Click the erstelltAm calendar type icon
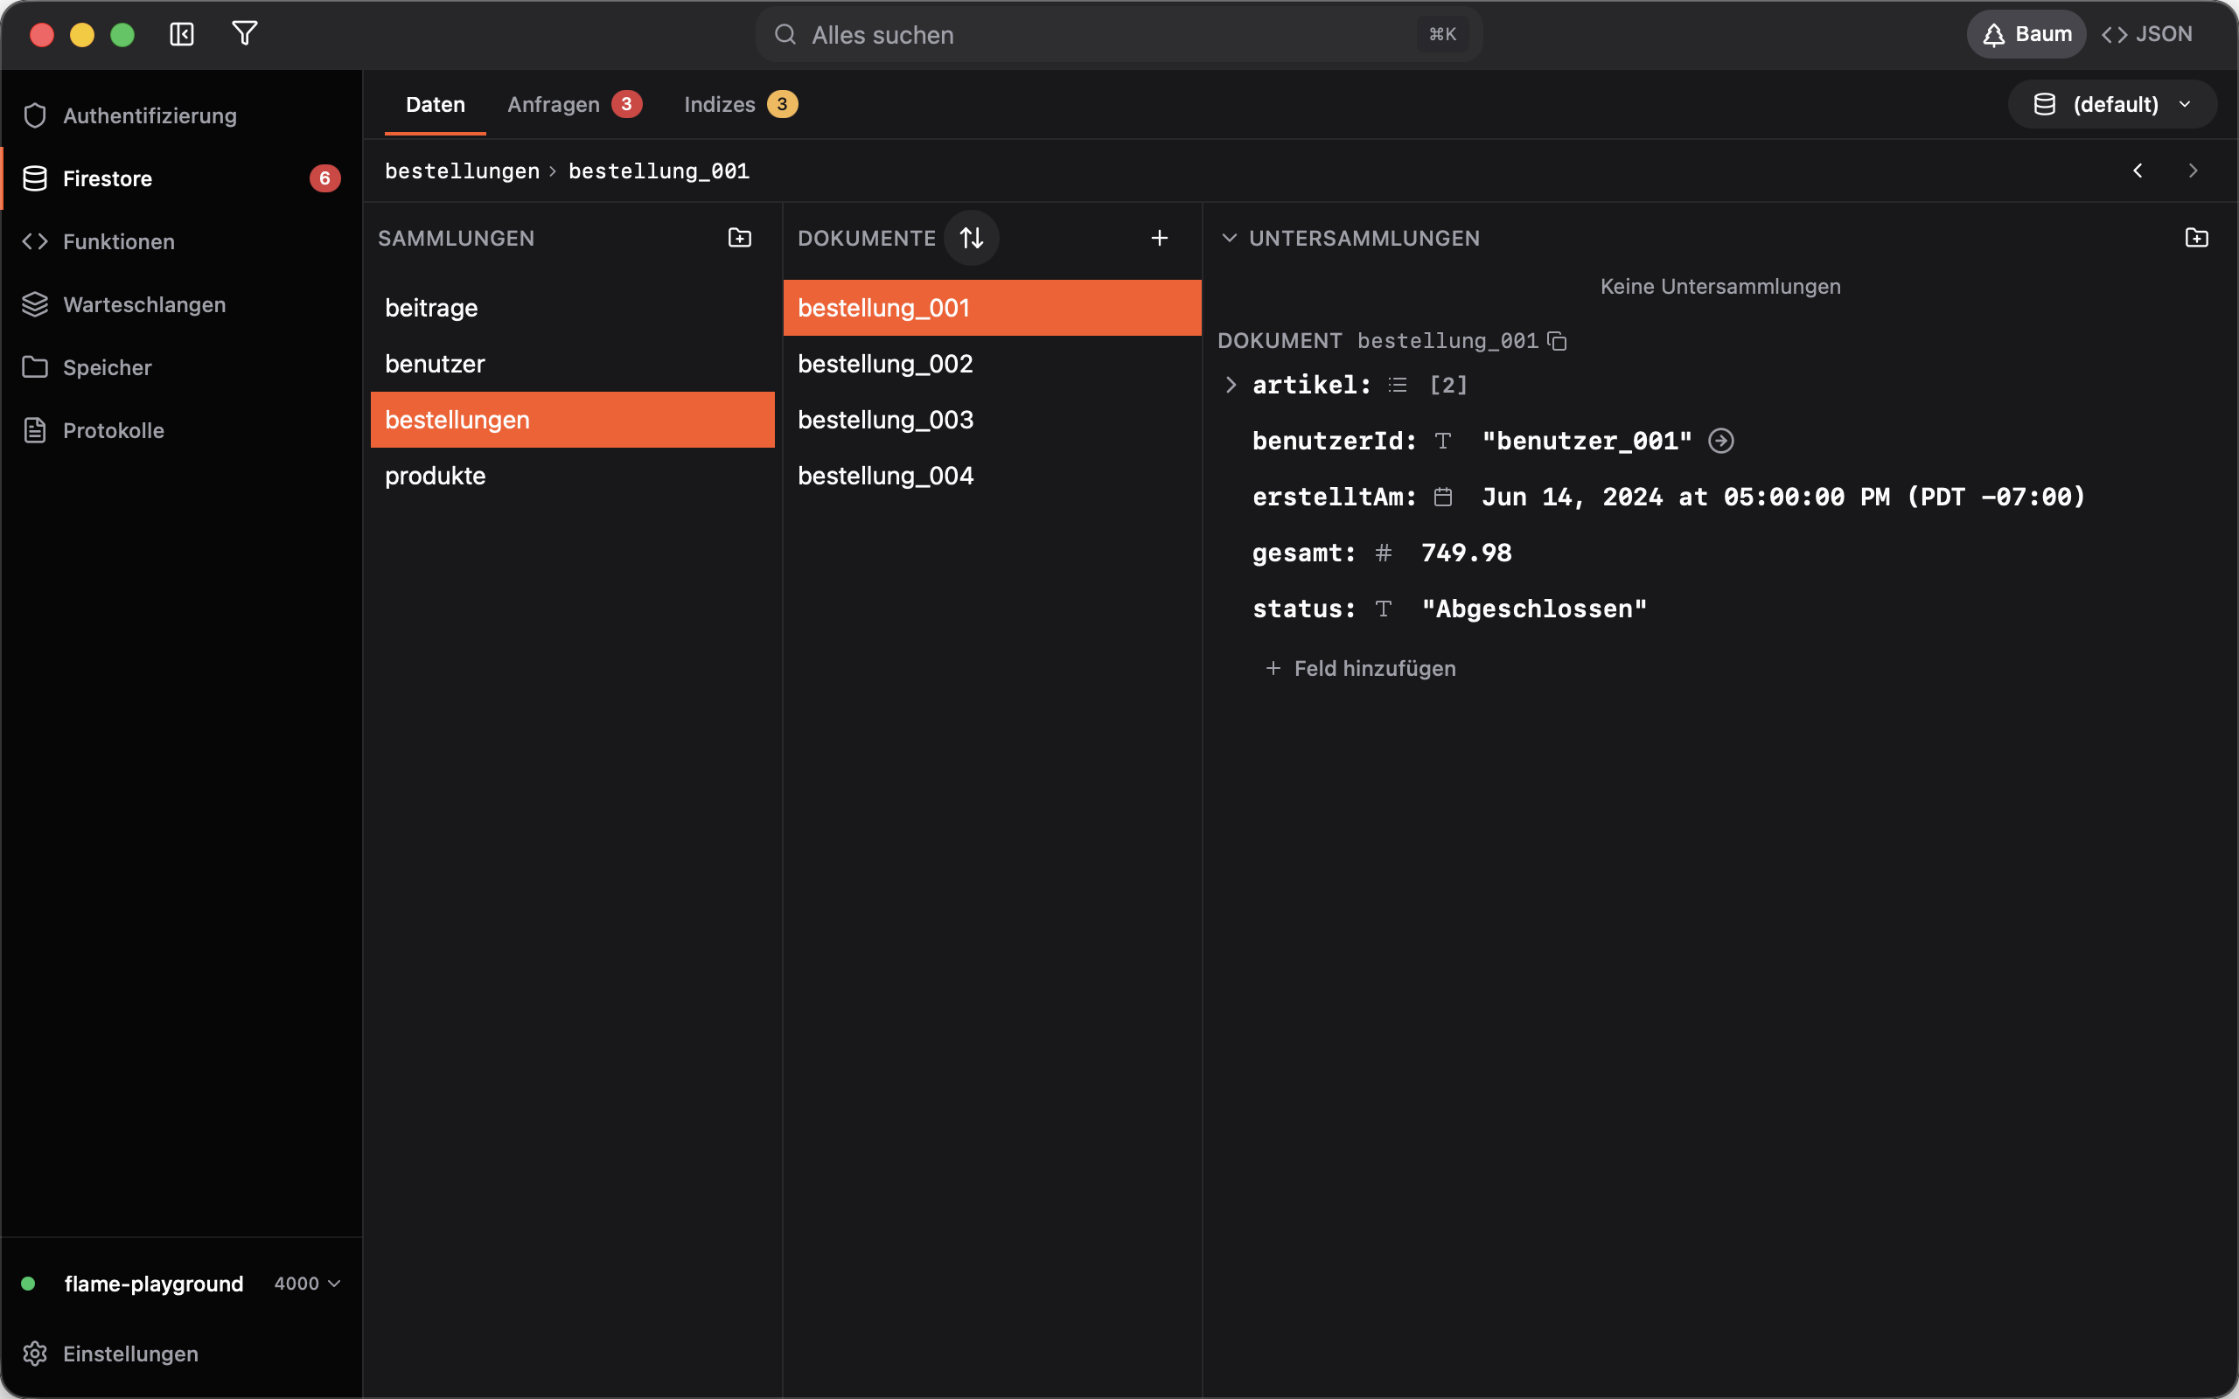 (x=1442, y=497)
